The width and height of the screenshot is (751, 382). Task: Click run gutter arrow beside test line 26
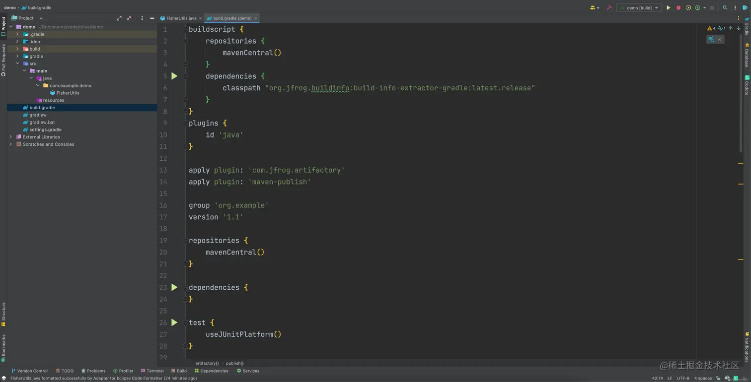pos(174,322)
